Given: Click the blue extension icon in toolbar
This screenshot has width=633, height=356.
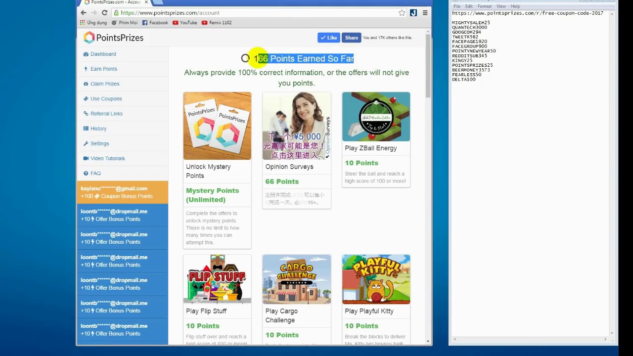Looking at the screenshot, I should pos(413,13).
